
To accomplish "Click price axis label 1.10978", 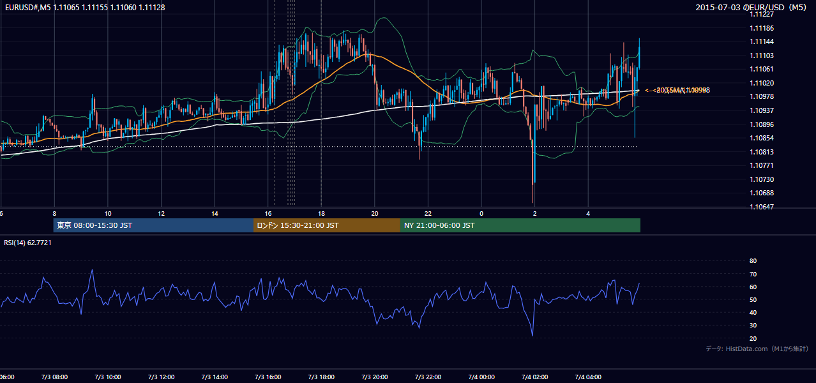I will (762, 97).
